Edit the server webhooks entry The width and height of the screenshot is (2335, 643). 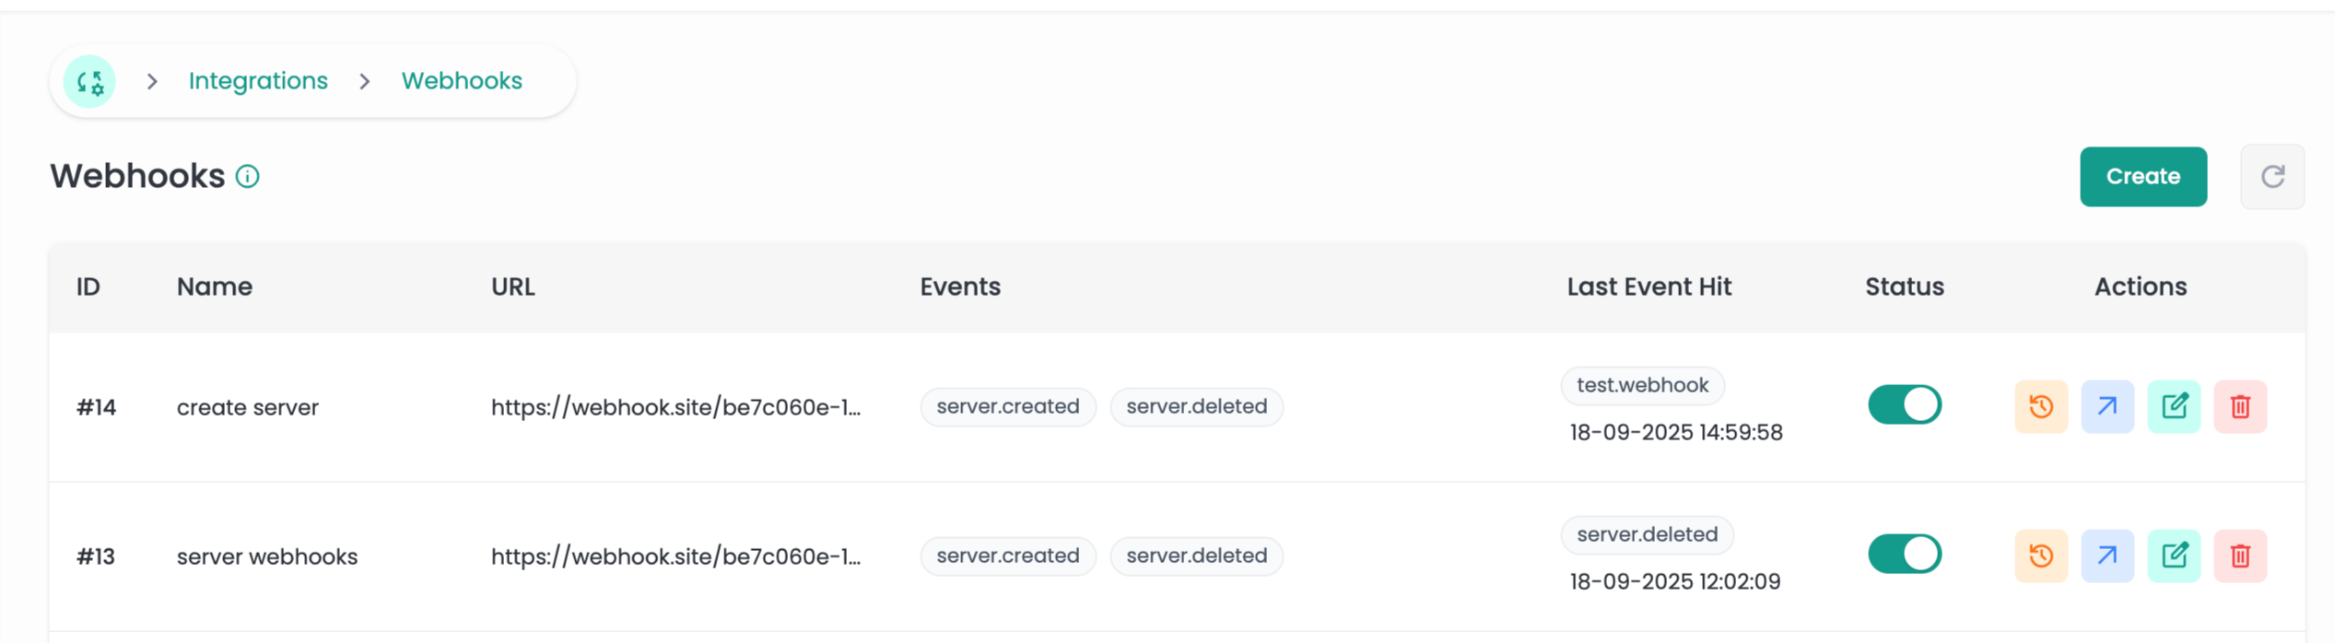2173,555
